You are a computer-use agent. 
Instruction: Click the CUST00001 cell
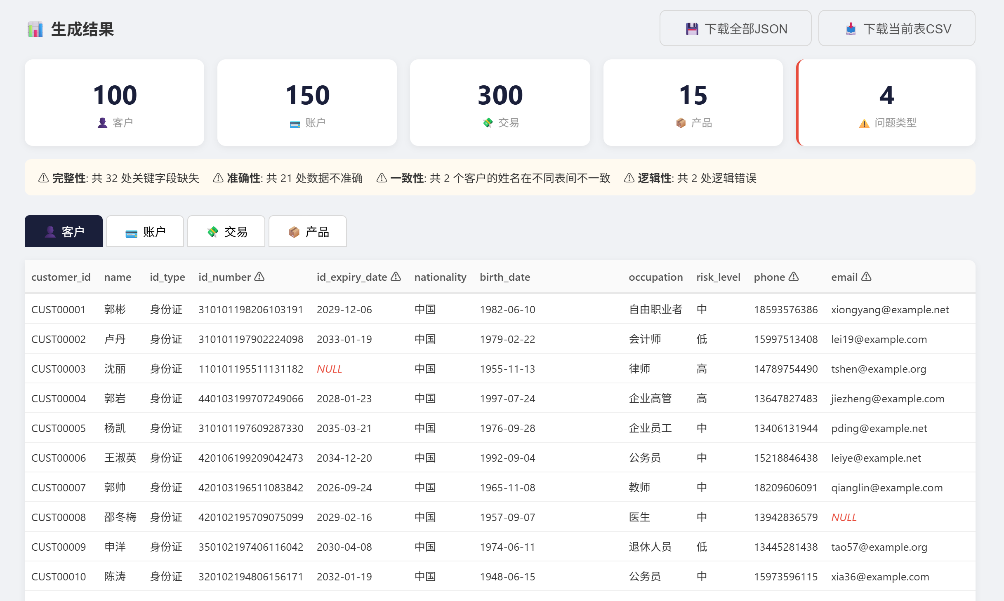[59, 310]
